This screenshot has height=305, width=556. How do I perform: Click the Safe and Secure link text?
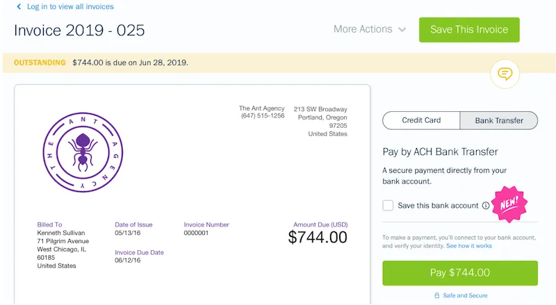(465, 295)
